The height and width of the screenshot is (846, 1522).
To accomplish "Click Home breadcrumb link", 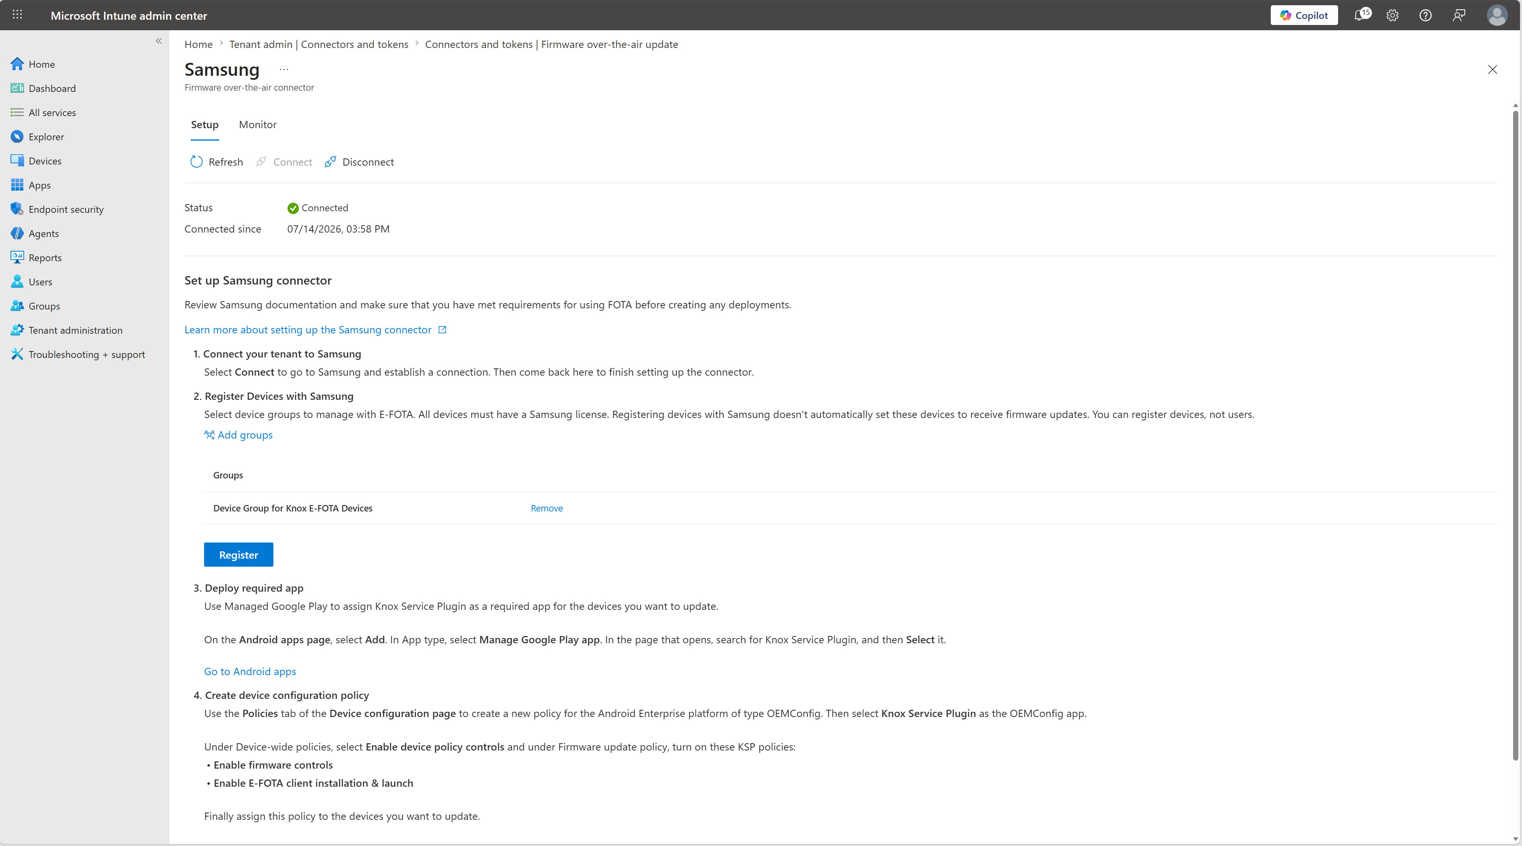I will (x=198, y=44).
